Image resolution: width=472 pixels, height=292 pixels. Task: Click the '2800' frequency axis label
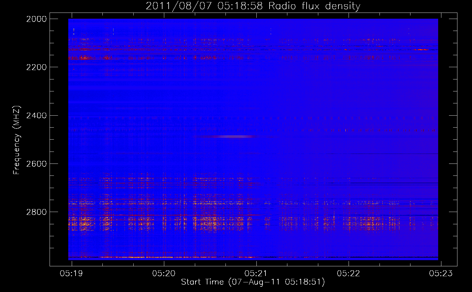[x=36, y=212]
